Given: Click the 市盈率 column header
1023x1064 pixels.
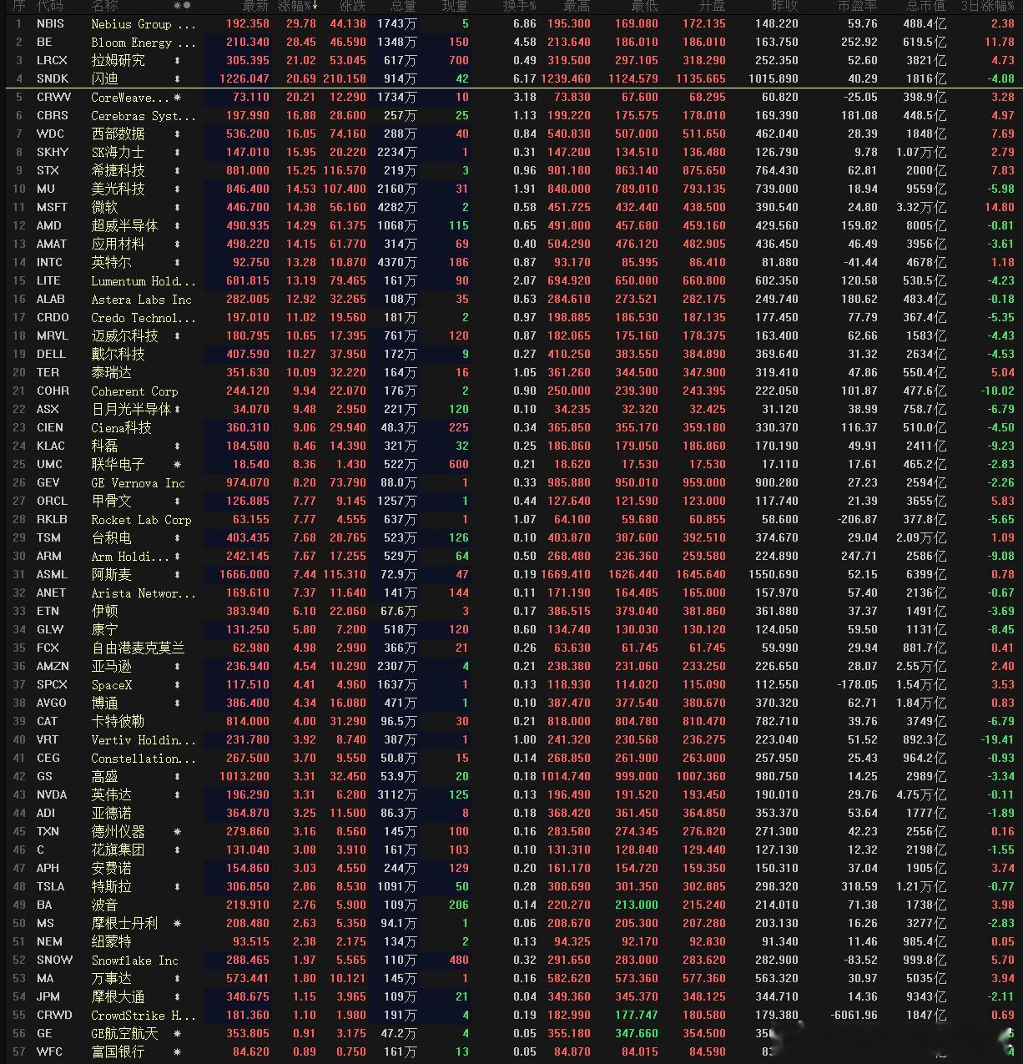Looking at the screenshot, I should [x=857, y=6].
